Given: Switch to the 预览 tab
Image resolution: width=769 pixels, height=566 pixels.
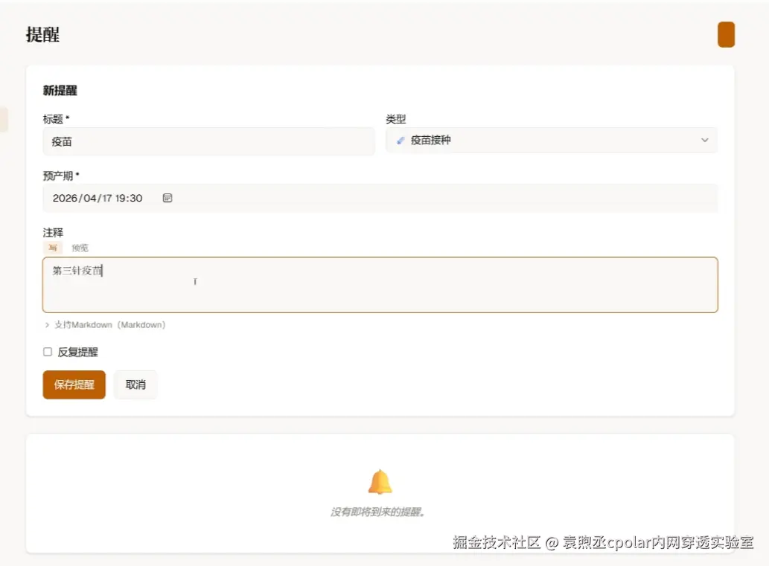Looking at the screenshot, I should coord(80,248).
